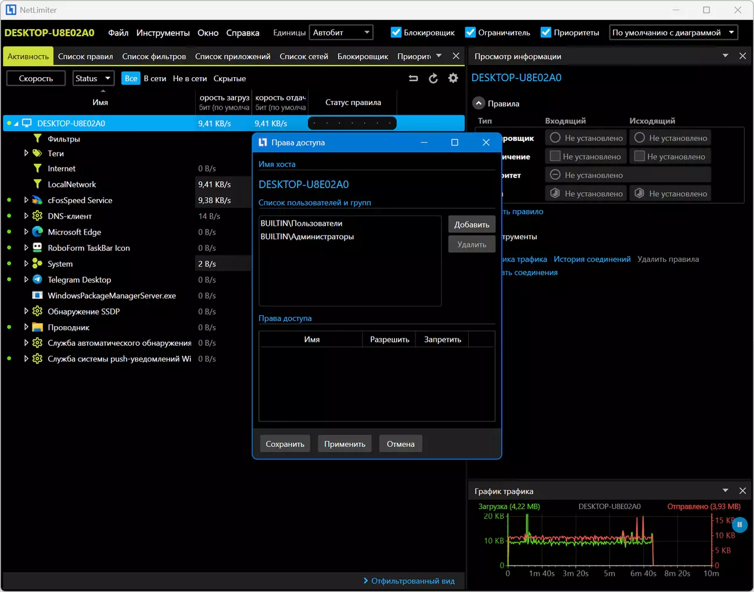
Task: Expand the cFosSpeed Service tree row
Action: coord(26,200)
